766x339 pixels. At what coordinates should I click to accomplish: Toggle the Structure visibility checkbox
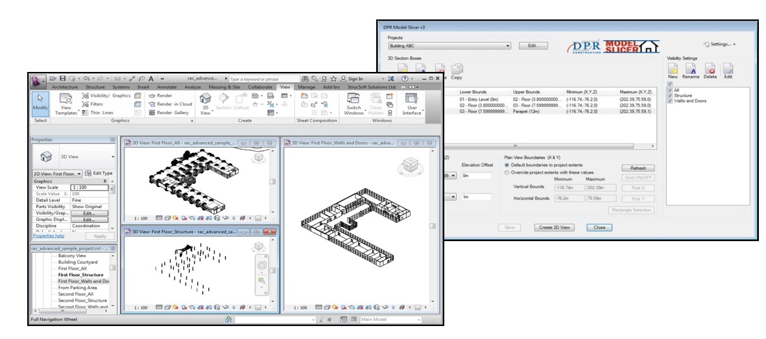point(670,96)
